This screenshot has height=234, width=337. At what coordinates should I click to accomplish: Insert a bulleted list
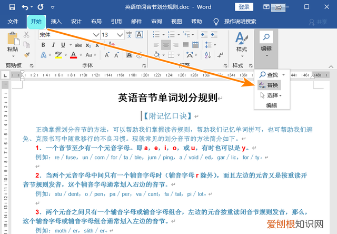point(156,34)
